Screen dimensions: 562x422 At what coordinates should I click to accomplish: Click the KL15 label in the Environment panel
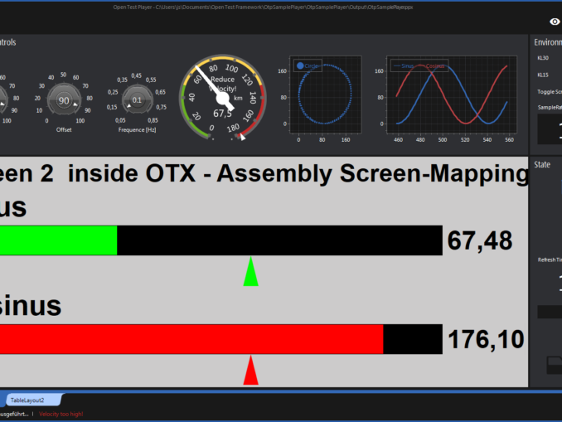pyautogui.click(x=543, y=75)
